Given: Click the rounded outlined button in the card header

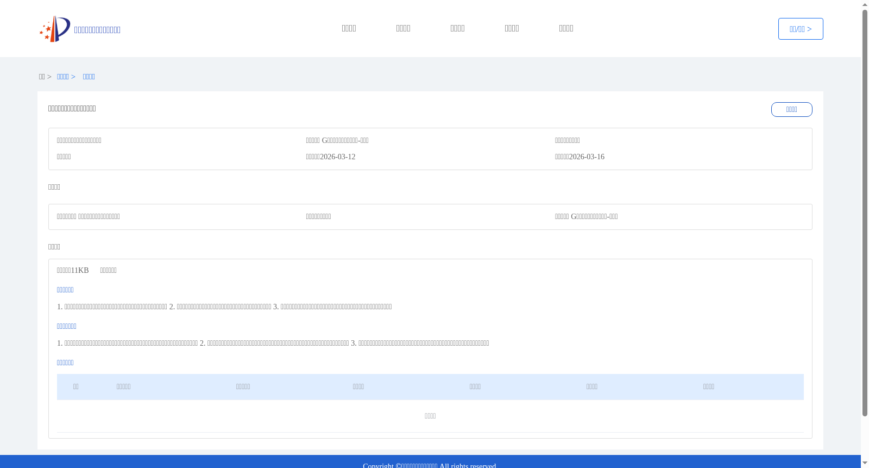Looking at the screenshot, I should [792, 109].
